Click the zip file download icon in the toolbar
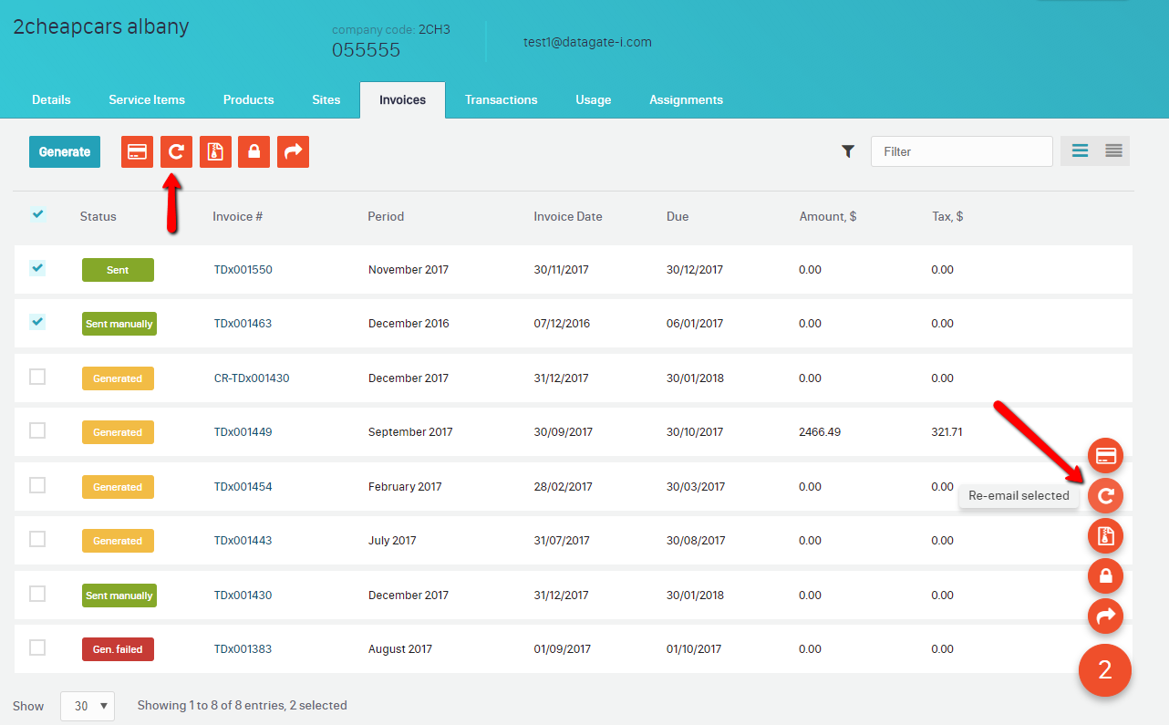The image size is (1169, 725). pyautogui.click(x=215, y=152)
